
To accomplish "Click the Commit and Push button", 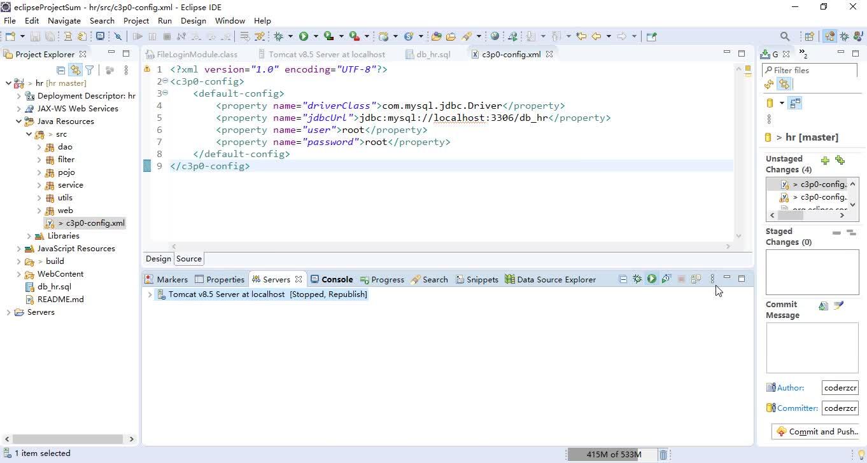I will pyautogui.click(x=817, y=431).
